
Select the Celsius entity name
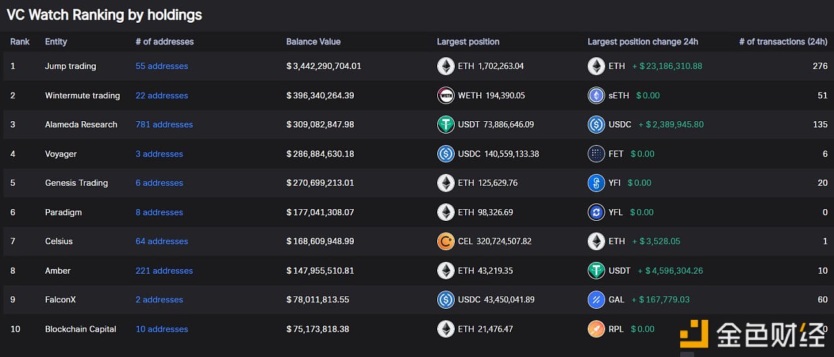point(59,241)
